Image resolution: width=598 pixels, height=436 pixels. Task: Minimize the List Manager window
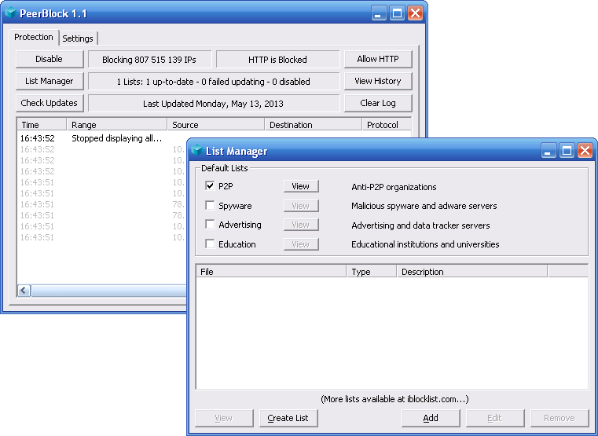[x=548, y=151]
